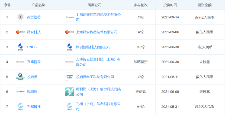225x115 pixels.
Task: Open the ONES product name link
Action: (32, 47)
